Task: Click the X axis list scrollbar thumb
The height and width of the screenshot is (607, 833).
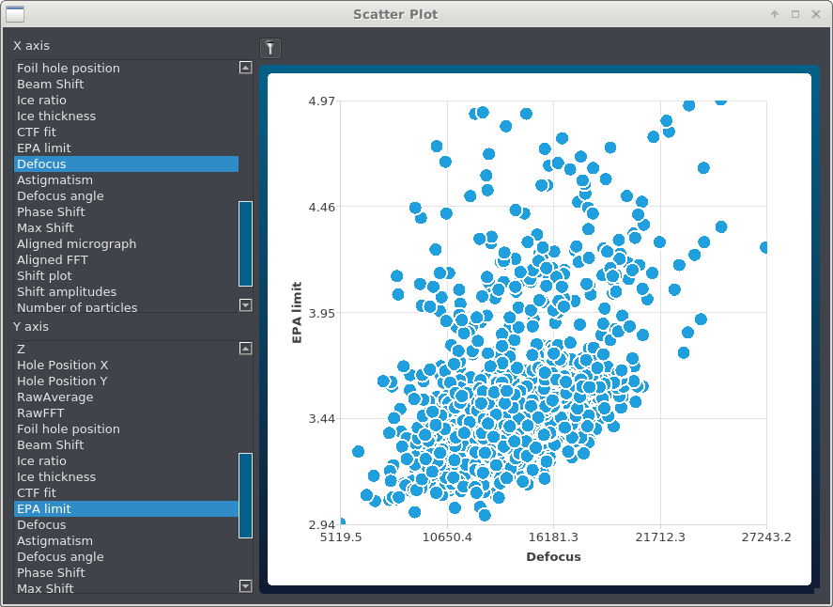Action: pyautogui.click(x=245, y=243)
